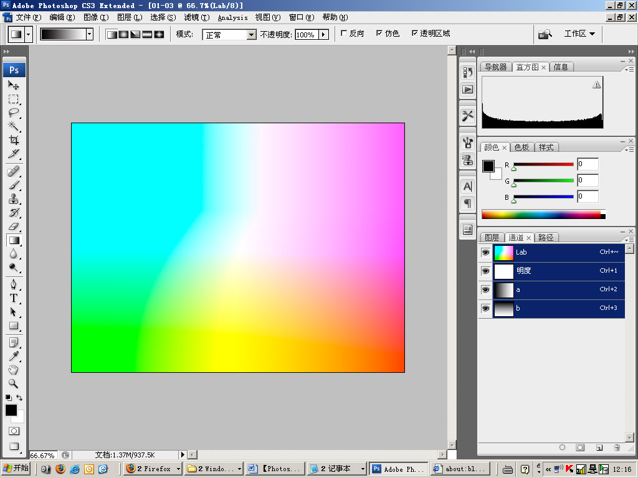Screen dimensions: 638x478
Task: Enable the 反向 checkbox
Action: point(344,34)
